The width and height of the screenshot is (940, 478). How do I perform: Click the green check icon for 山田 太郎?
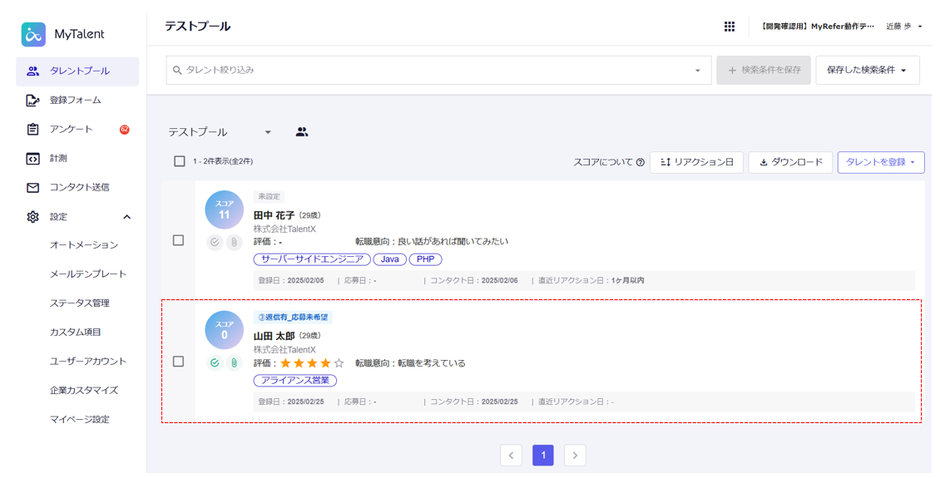[215, 363]
